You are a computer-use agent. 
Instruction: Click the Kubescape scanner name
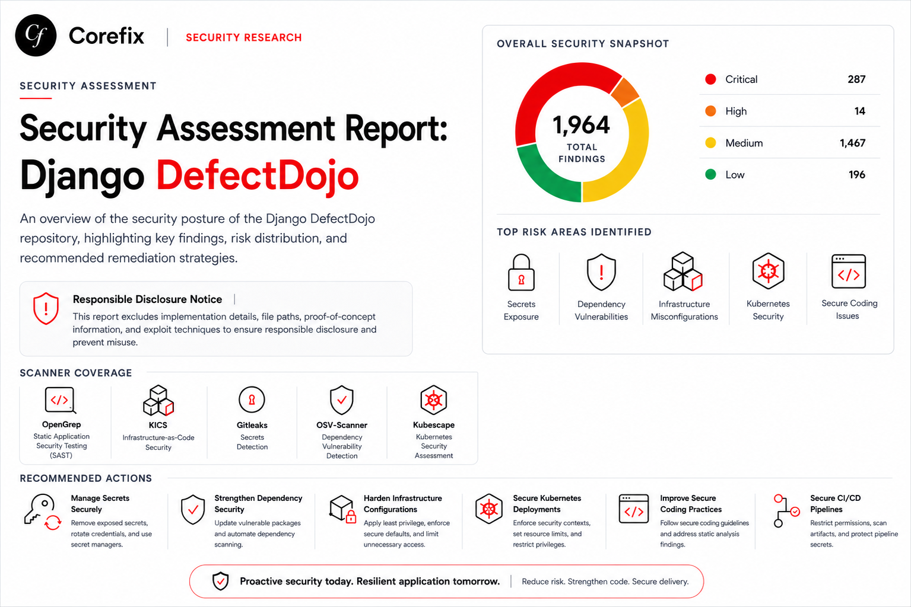pyautogui.click(x=434, y=425)
